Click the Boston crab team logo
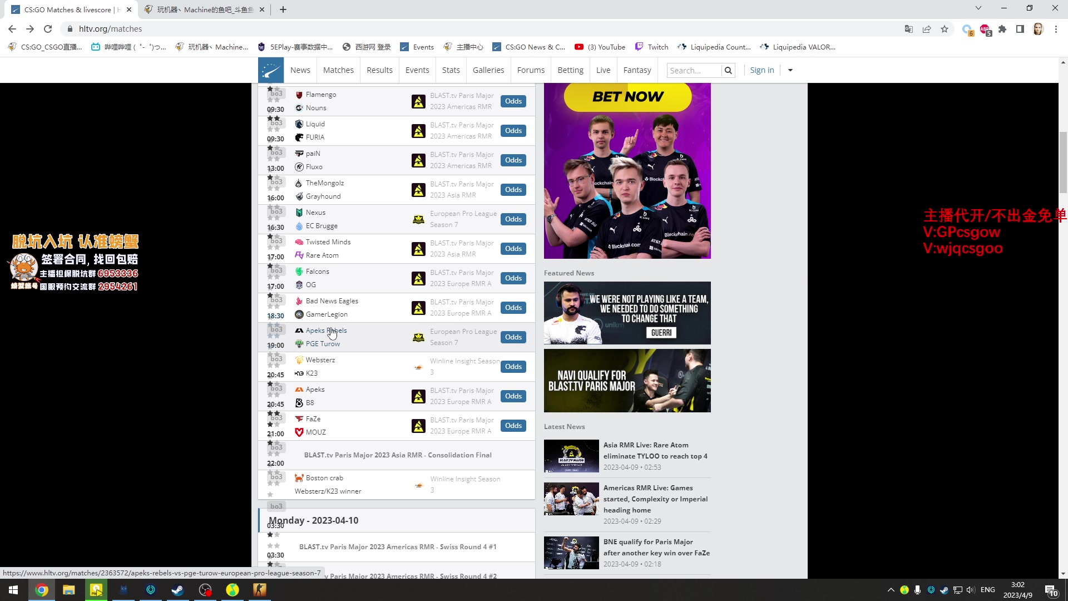 (x=299, y=478)
